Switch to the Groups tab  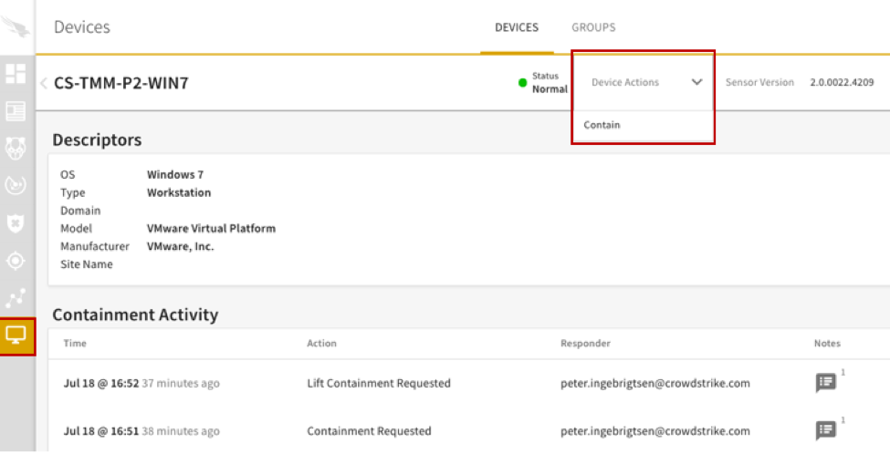click(593, 27)
